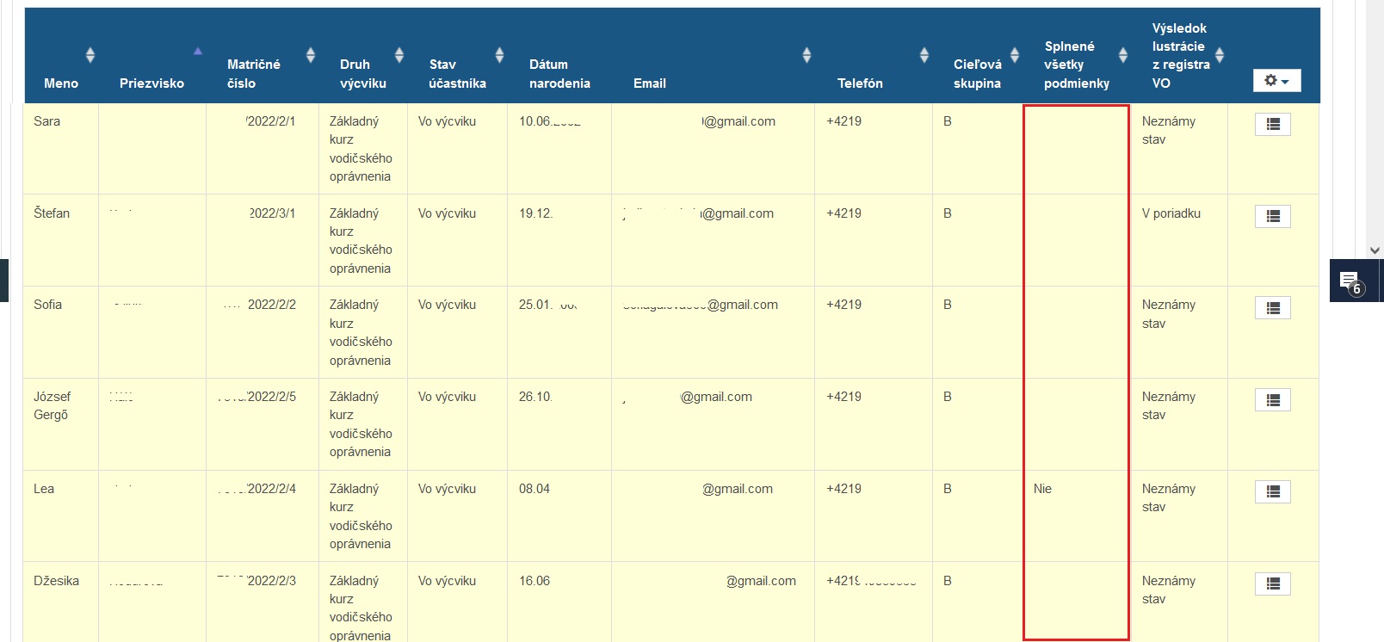Sort by Druh výcviku column
This screenshot has width=1384, height=642.
399,56
